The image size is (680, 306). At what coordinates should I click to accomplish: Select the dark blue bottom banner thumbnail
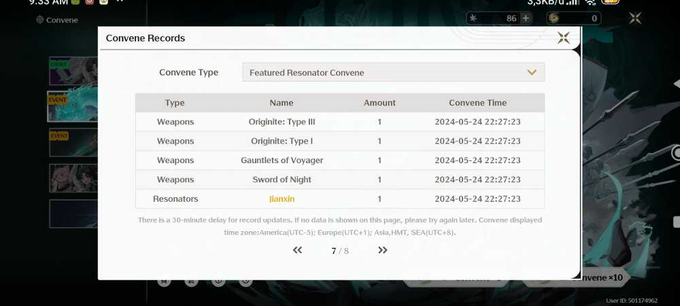coord(73,214)
